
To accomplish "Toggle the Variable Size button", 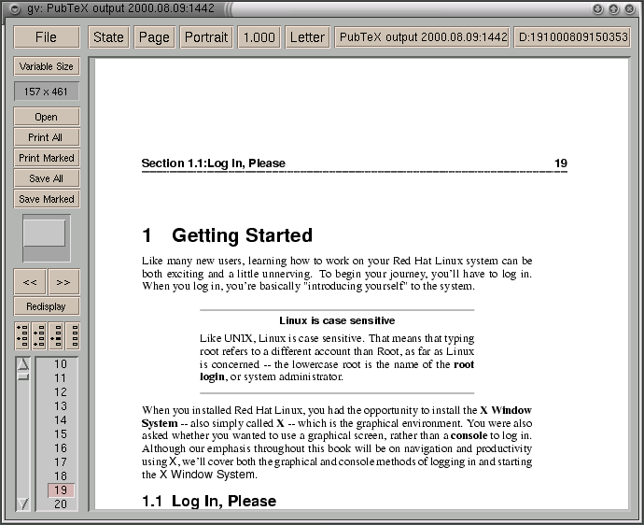I will 46,66.
